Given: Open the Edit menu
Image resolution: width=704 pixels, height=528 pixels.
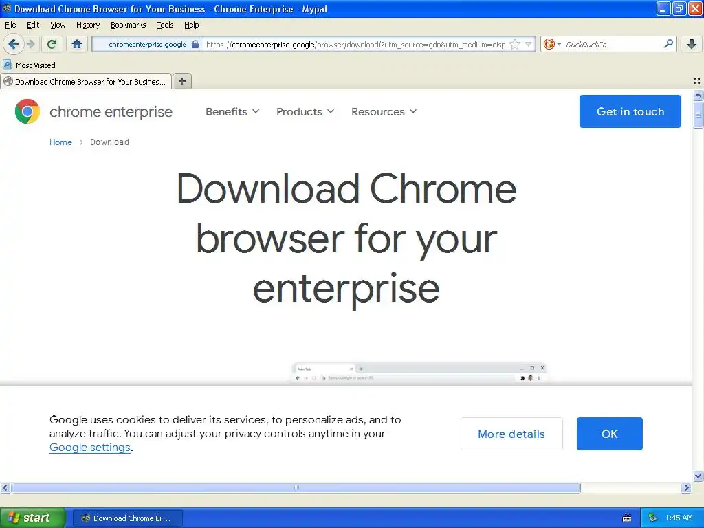Looking at the screenshot, I should pyautogui.click(x=33, y=25).
